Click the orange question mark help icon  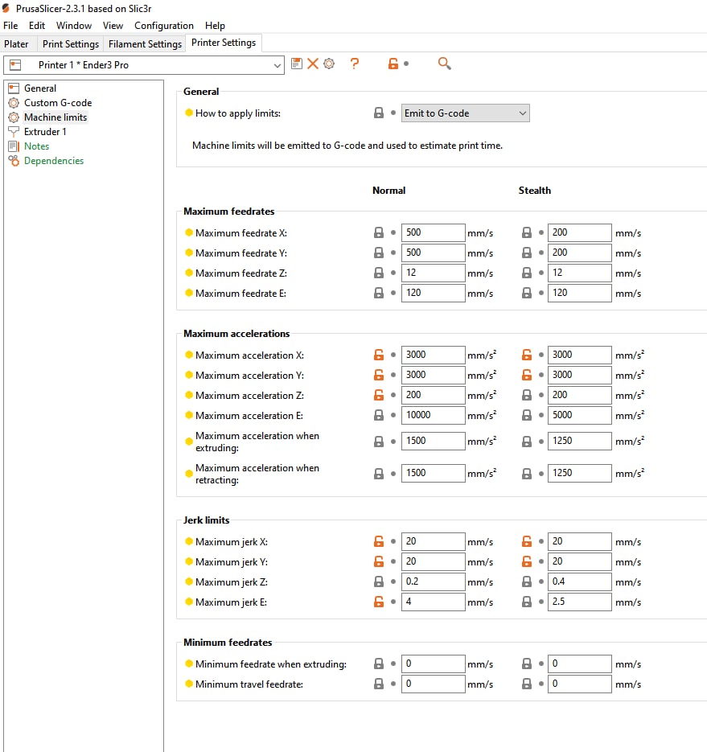point(355,64)
